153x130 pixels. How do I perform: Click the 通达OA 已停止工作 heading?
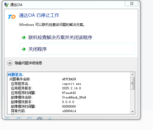pyautogui.click(x=39, y=15)
